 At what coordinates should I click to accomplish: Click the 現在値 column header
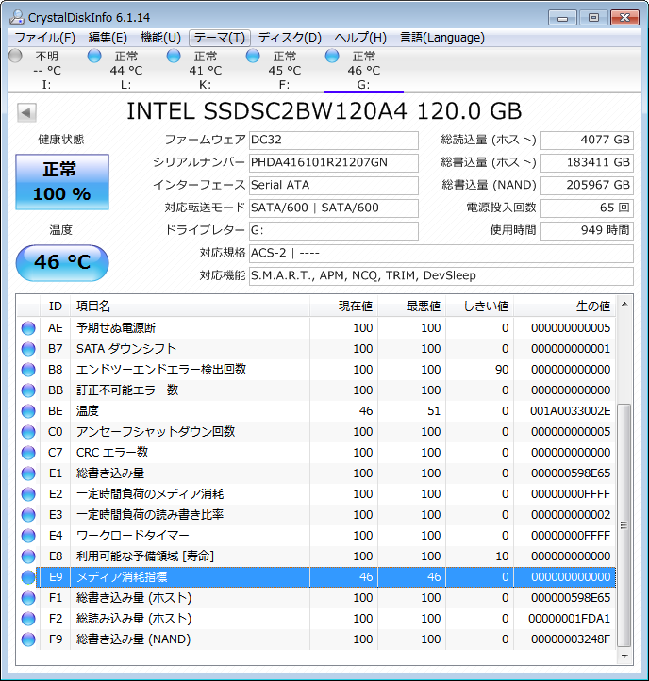click(344, 307)
